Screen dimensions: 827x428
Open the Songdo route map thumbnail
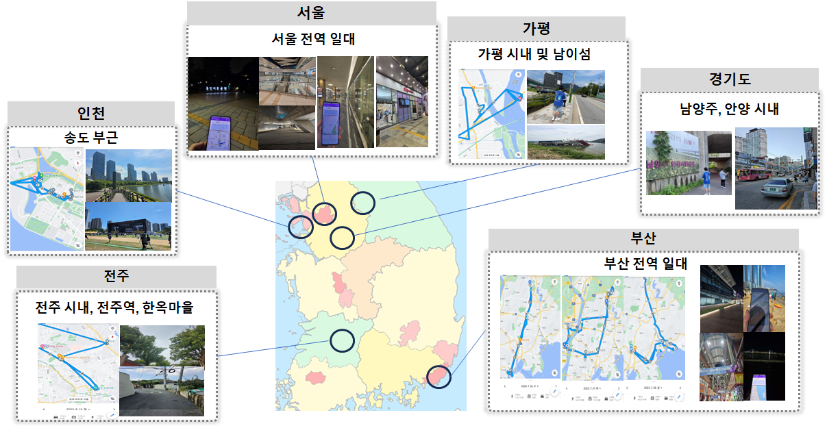click(x=47, y=199)
